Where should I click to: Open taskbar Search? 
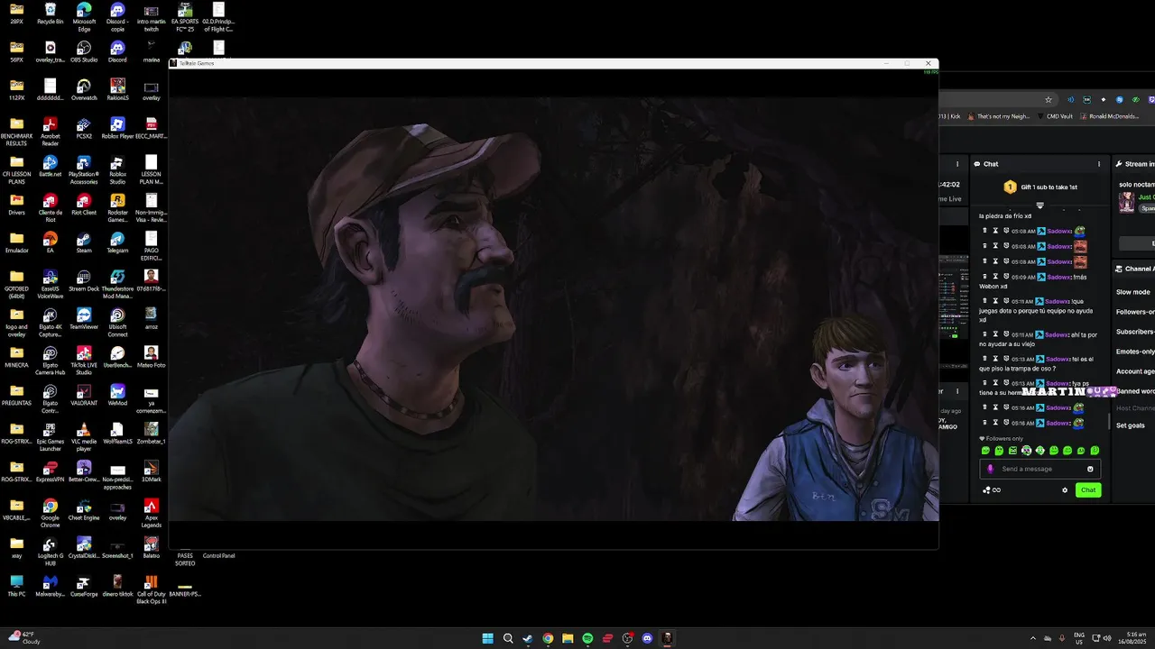point(508,638)
